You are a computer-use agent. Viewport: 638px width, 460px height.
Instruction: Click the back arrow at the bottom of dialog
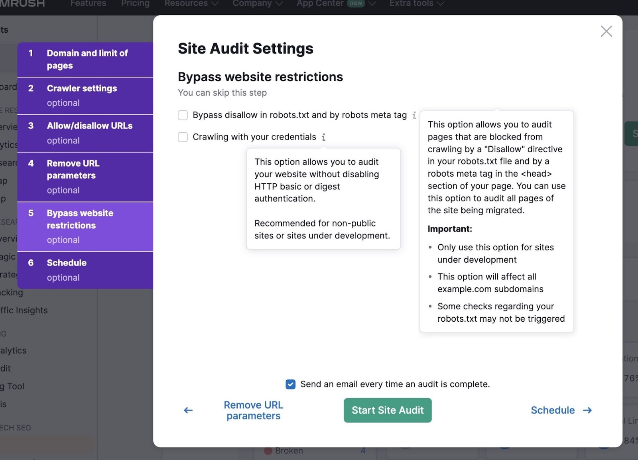187,410
